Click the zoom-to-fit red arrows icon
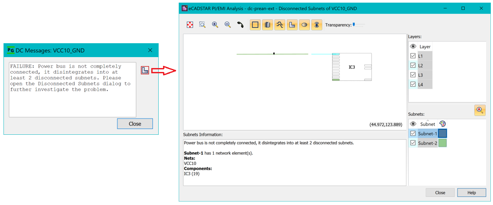 tap(190, 25)
